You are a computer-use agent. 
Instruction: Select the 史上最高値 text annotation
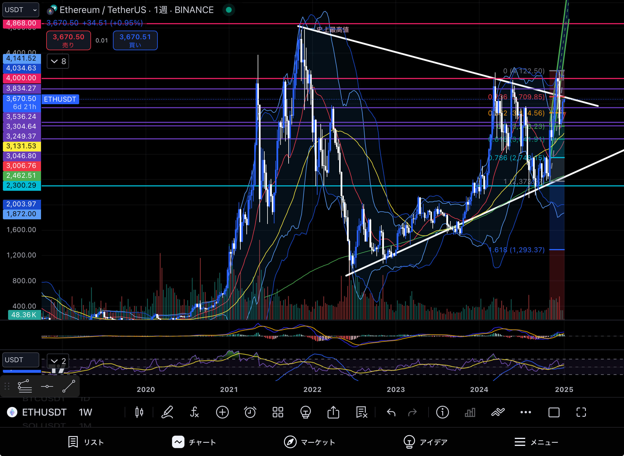click(333, 30)
